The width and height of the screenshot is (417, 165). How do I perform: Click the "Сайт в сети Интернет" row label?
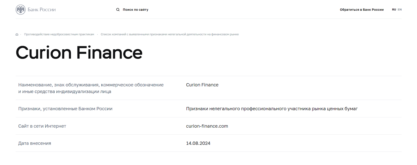point(42,126)
